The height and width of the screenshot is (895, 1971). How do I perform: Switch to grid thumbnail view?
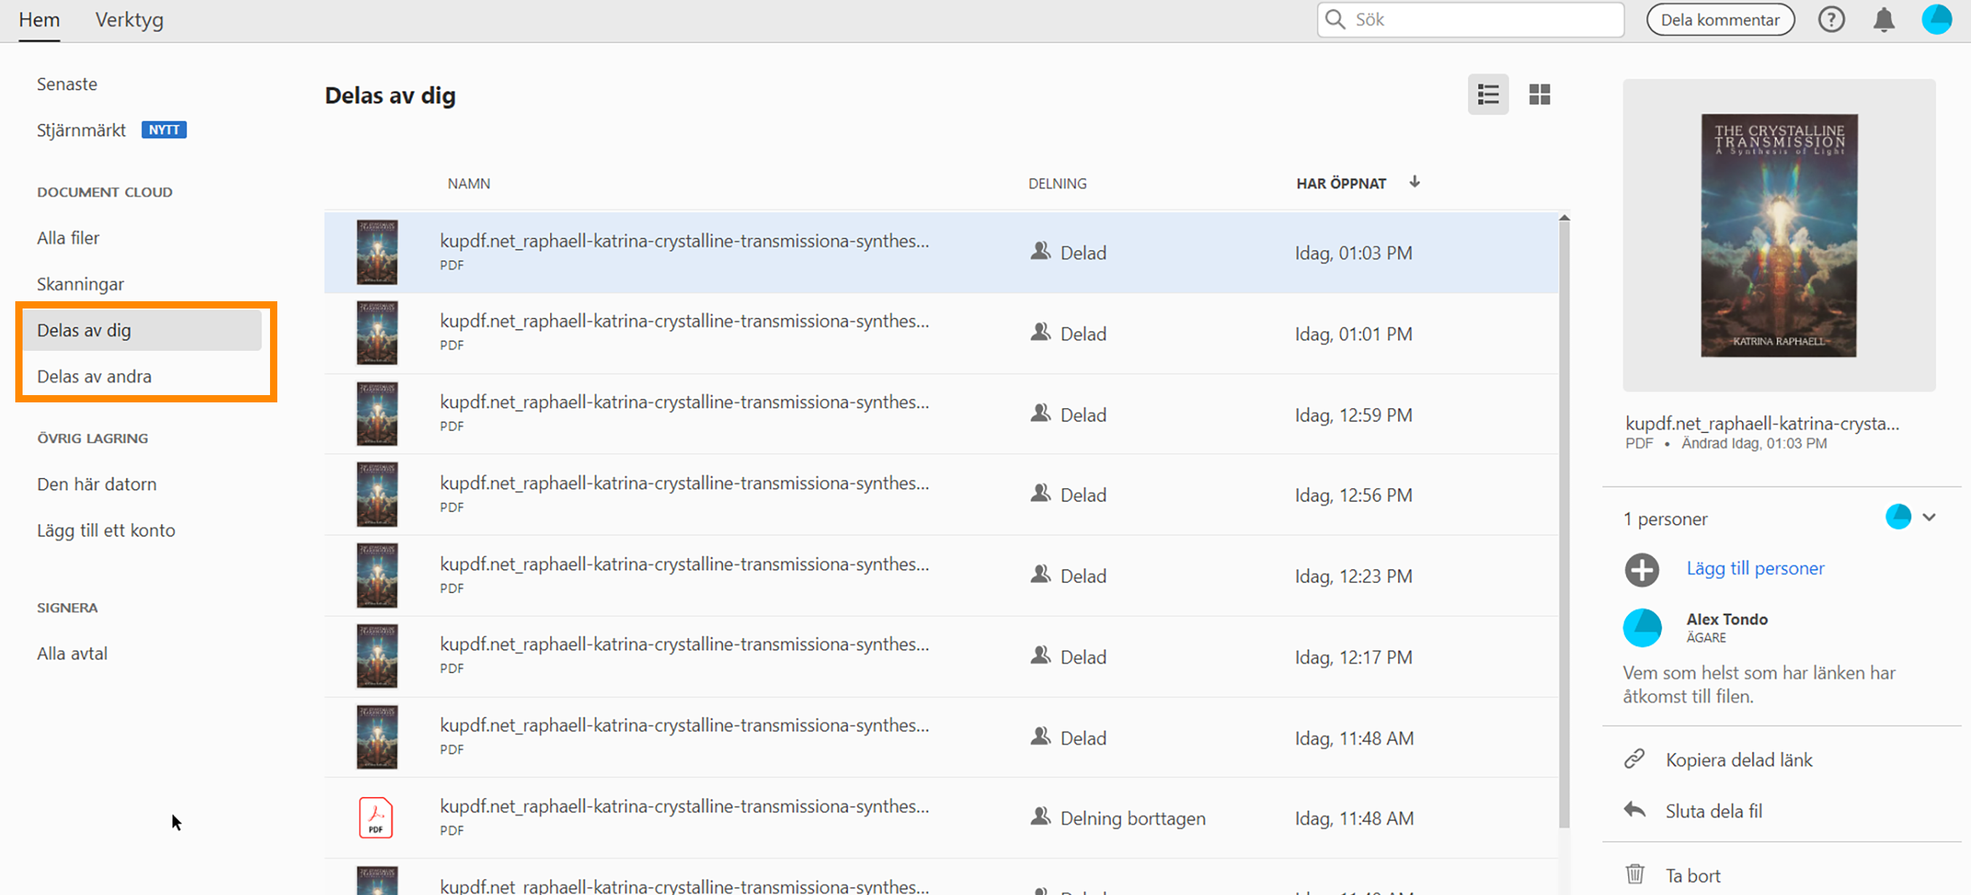point(1539,95)
